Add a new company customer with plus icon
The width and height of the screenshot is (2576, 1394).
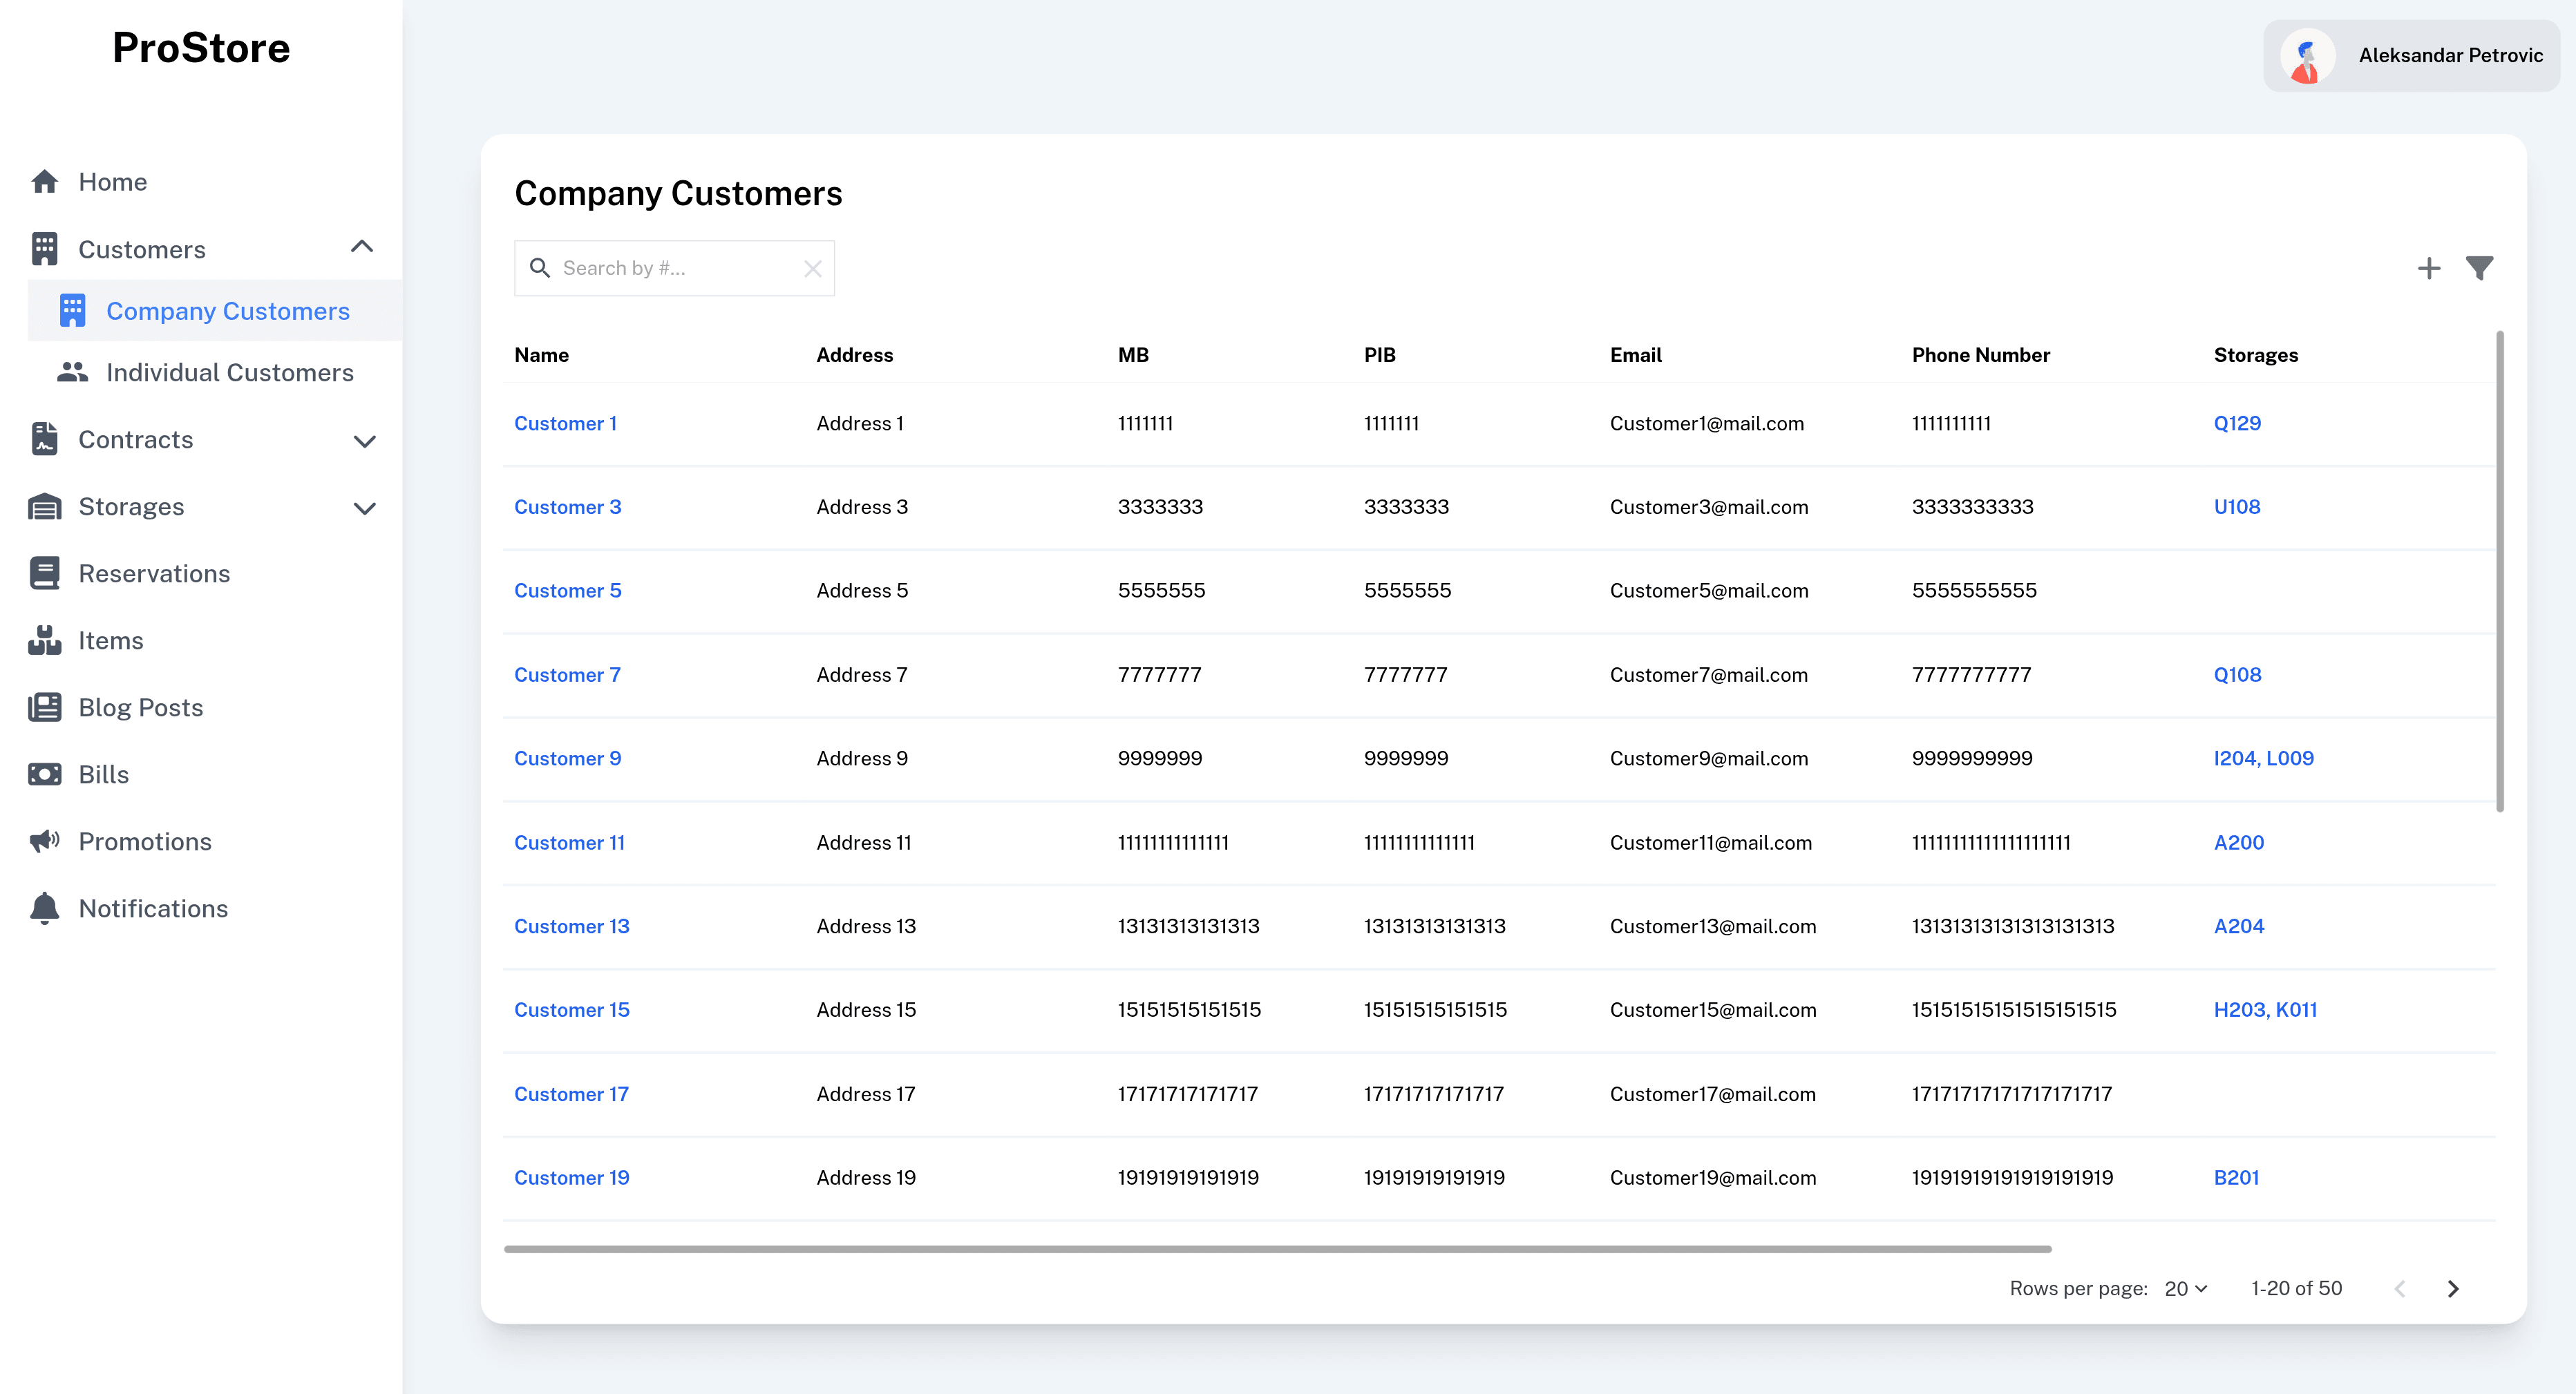pyautogui.click(x=2428, y=268)
